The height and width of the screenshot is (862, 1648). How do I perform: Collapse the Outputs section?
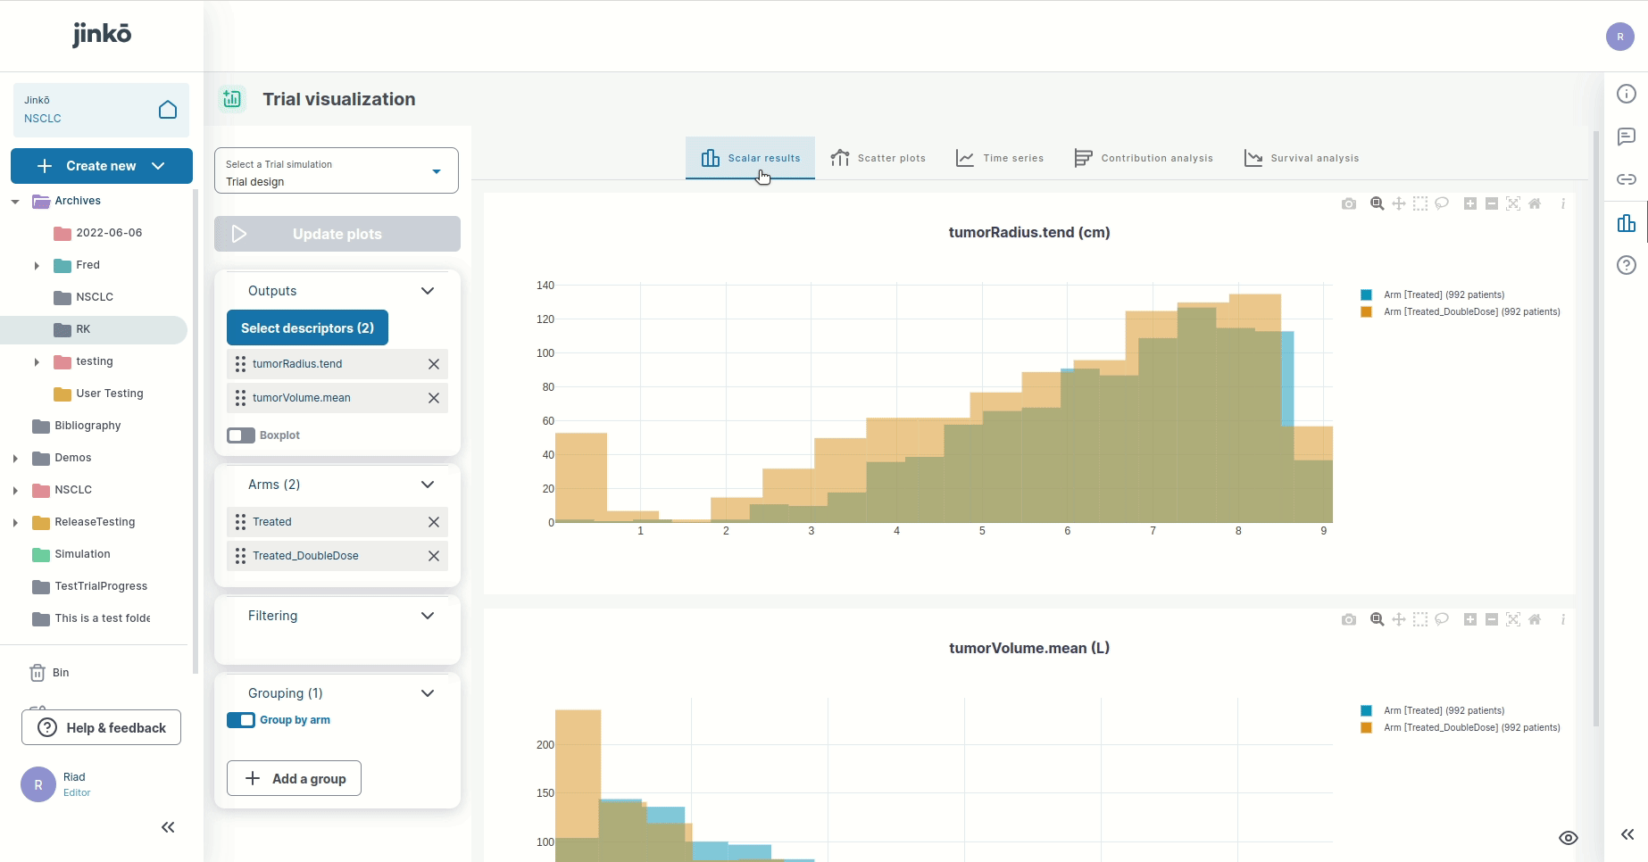428,291
